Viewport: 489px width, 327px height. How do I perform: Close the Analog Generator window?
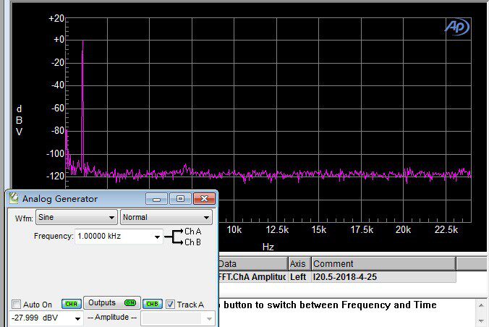point(204,199)
